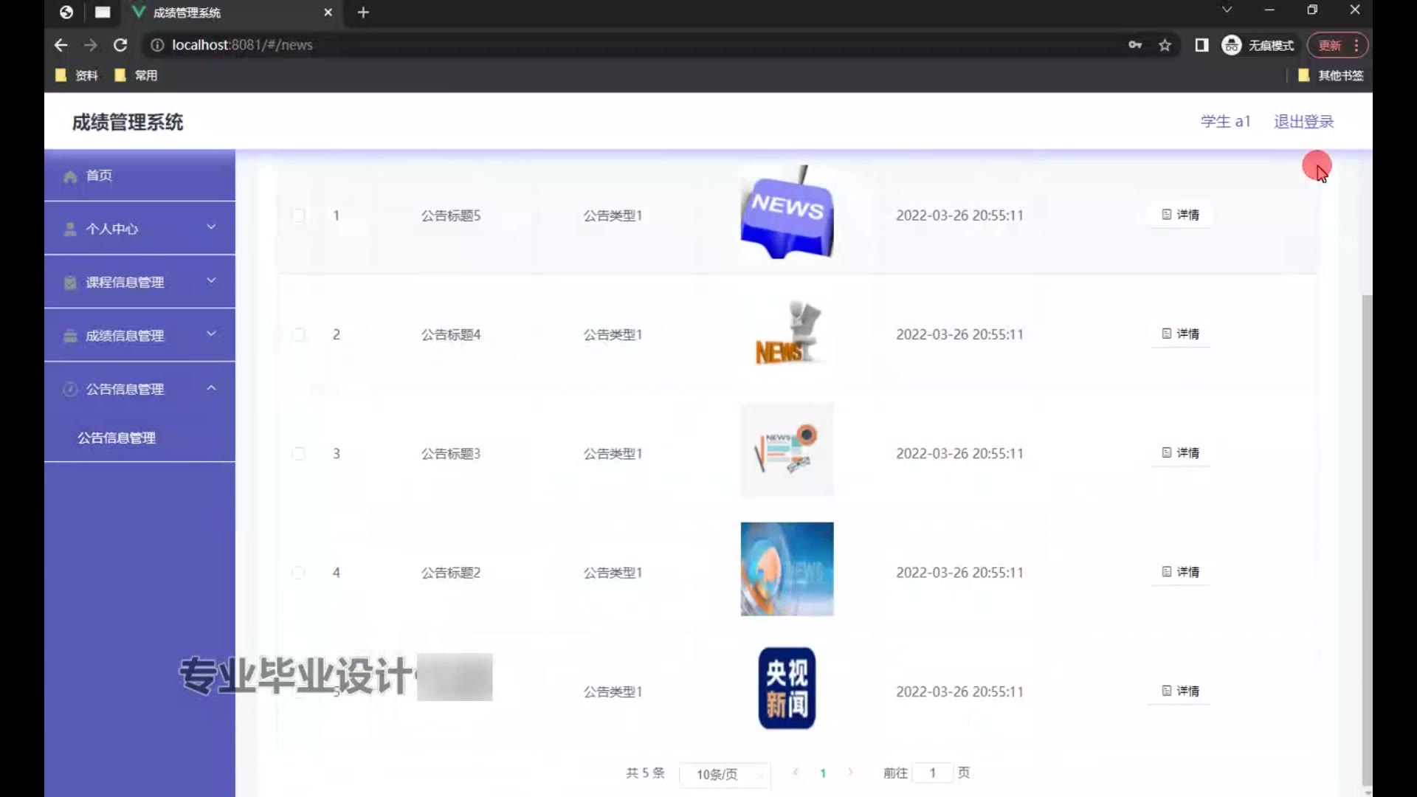Image resolution: width=1417 pixels, height=797 pixels.
Task: Bookmark this page with the star icon
Action: (x=1165, y=45)
